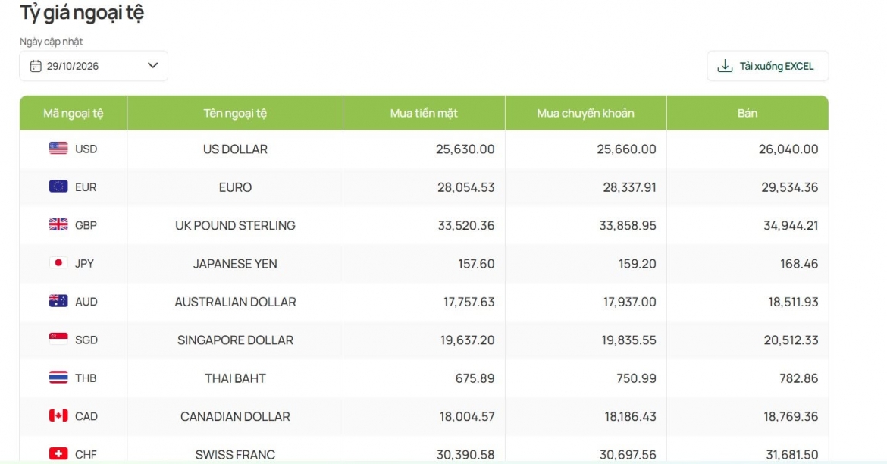The image size is (887, 464).
Task: Select the JPY currency code
Action: 84,264
